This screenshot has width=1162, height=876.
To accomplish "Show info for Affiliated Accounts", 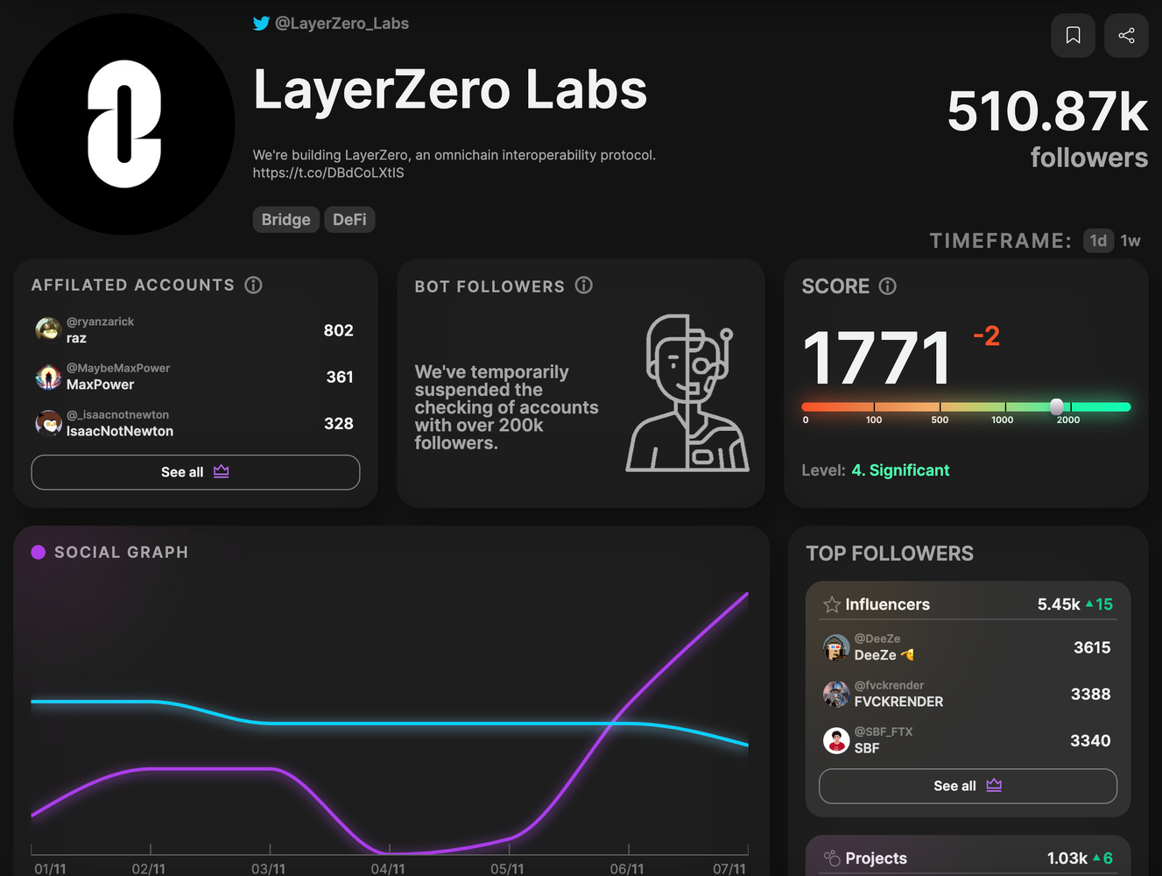I will click(254, 285).
